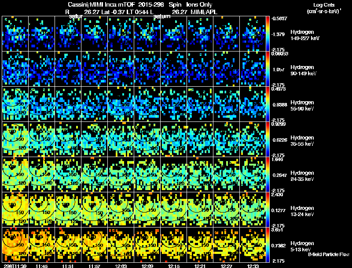
Task: Click the '12:27' time axis label
Action: 227,266
